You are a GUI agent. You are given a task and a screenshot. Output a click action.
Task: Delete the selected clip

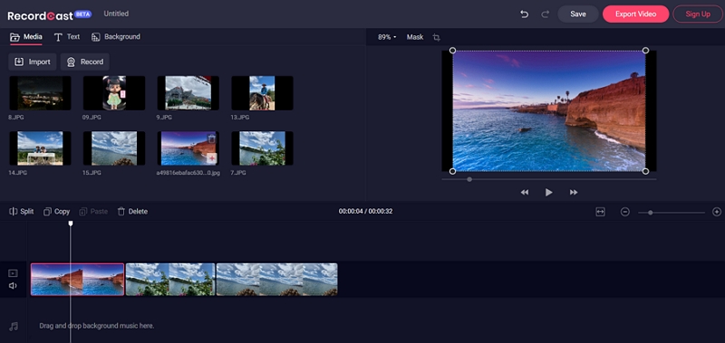132,212
